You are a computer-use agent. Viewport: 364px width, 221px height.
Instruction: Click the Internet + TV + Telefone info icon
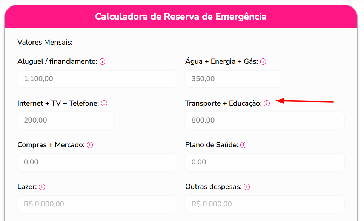[x=104, y=104]
